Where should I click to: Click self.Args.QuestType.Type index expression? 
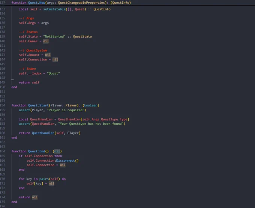coord(105,119)
